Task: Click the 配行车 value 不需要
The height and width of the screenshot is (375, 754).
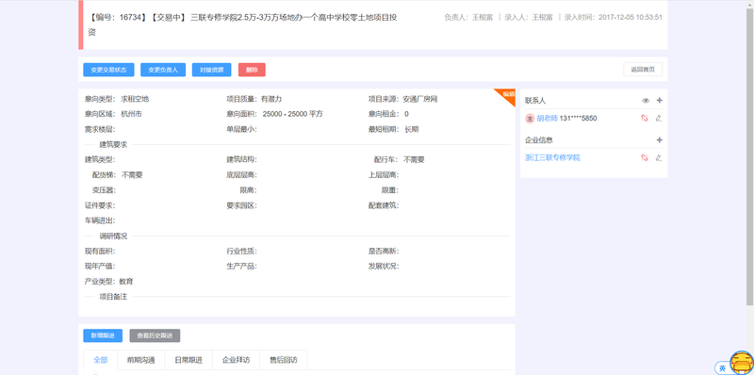Action: point(414,159)
